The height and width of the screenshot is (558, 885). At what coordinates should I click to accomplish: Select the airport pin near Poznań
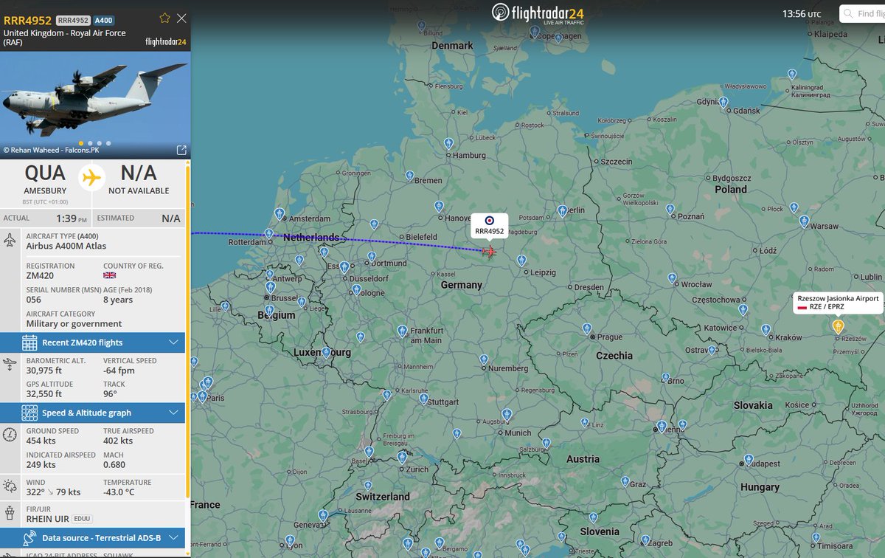click(x=668, y=209)
